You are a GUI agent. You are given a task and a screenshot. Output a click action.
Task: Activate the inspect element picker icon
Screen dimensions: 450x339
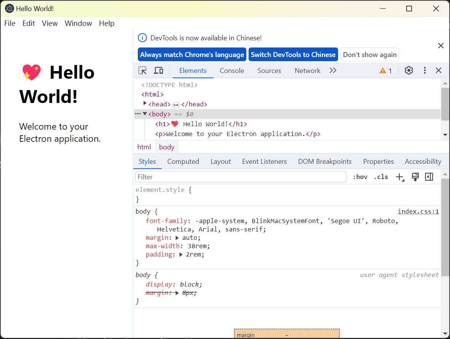(142, 70)
